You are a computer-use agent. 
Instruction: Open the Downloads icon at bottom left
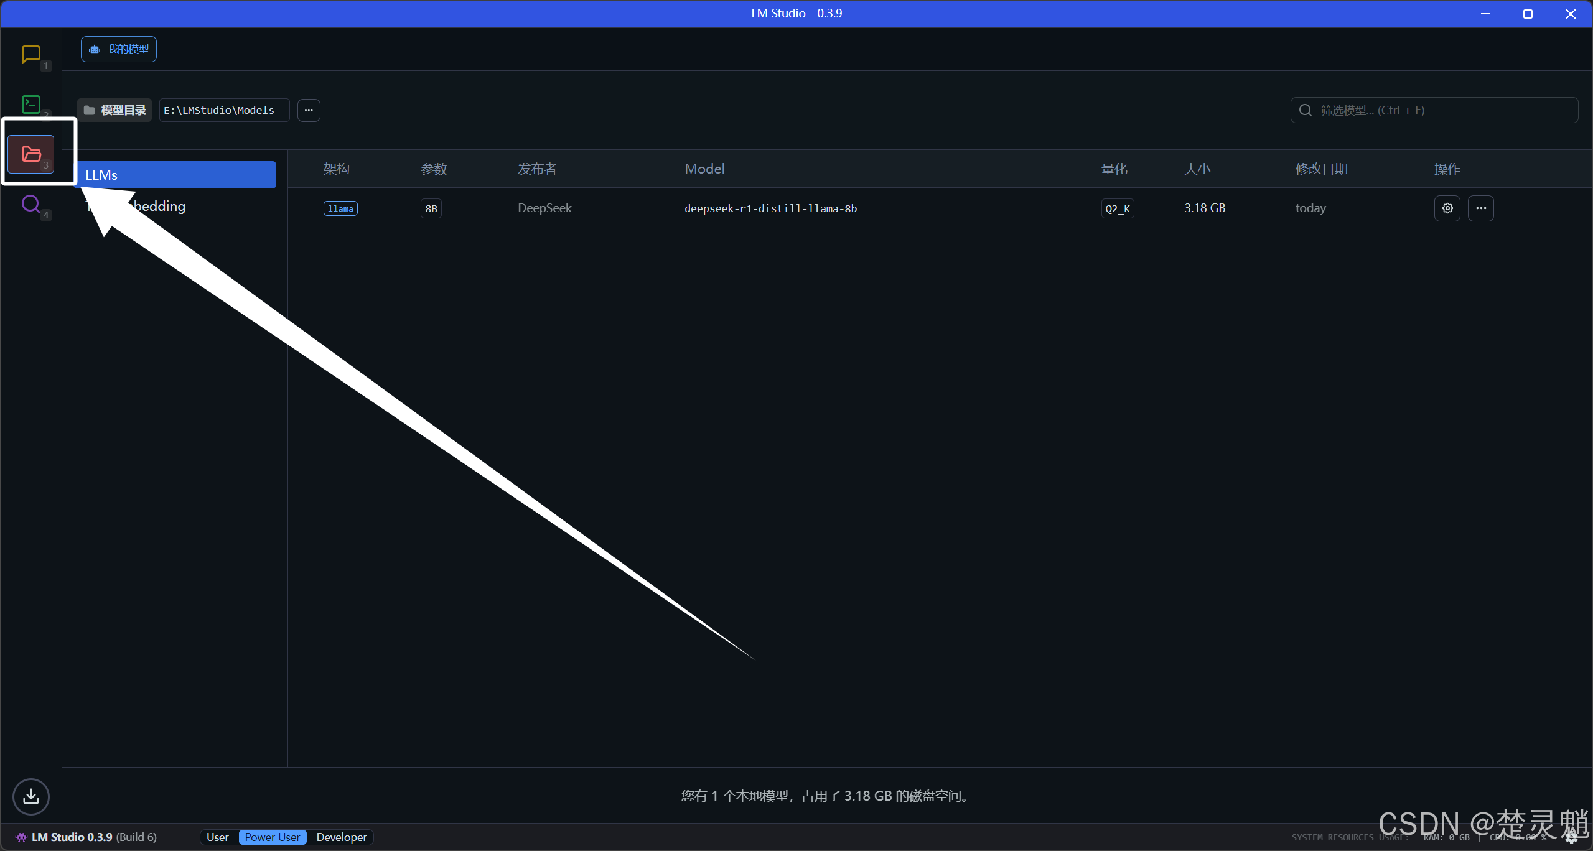tap(30, 796)
